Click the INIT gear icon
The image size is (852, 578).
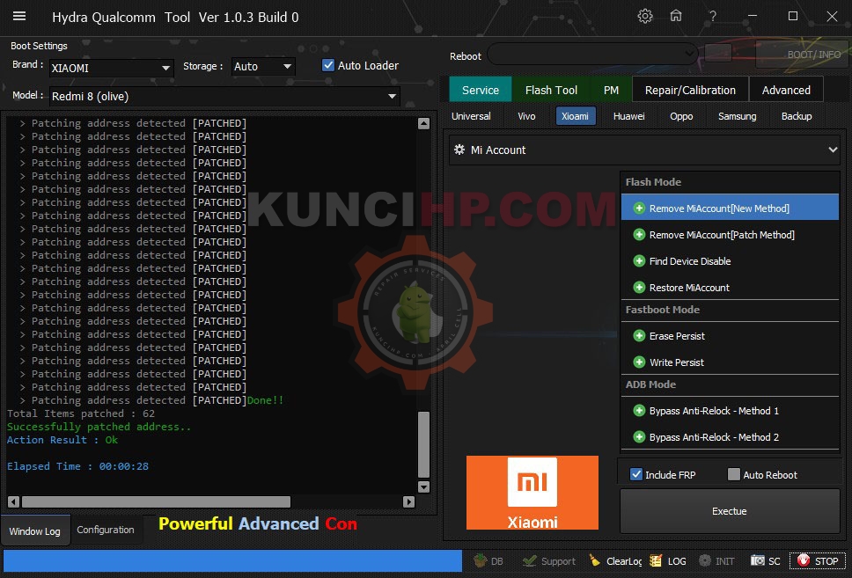(x=705, y=560)
